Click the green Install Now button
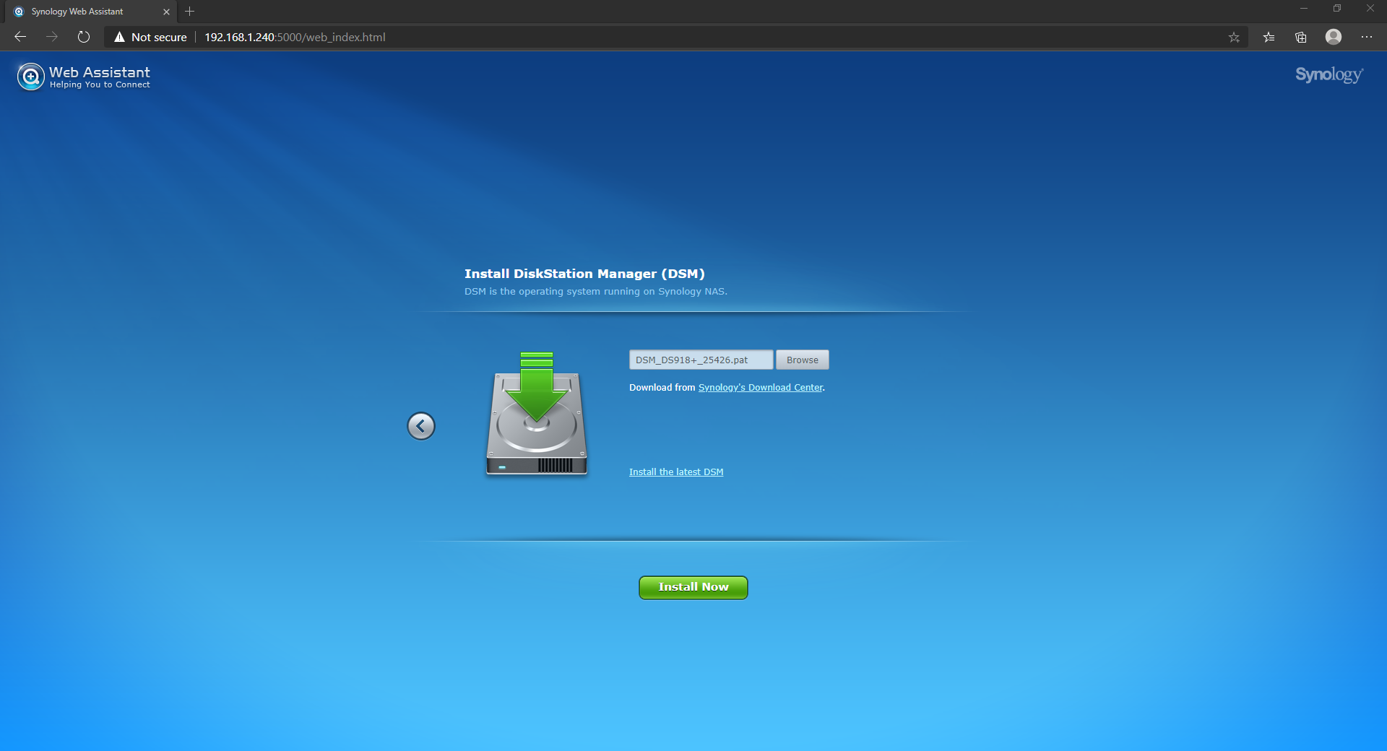 693,587
